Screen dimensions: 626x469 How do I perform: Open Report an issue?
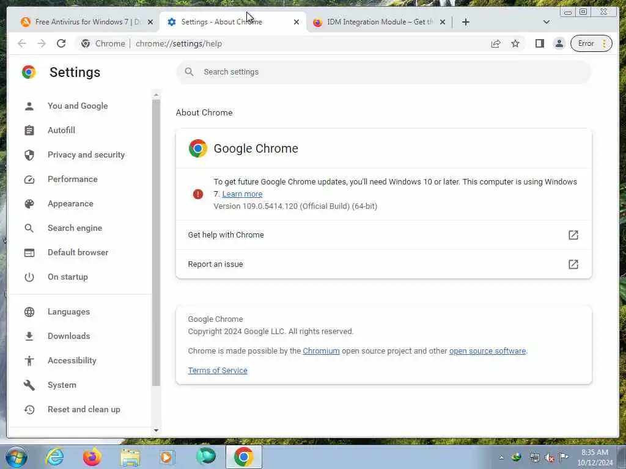(384, 264)
